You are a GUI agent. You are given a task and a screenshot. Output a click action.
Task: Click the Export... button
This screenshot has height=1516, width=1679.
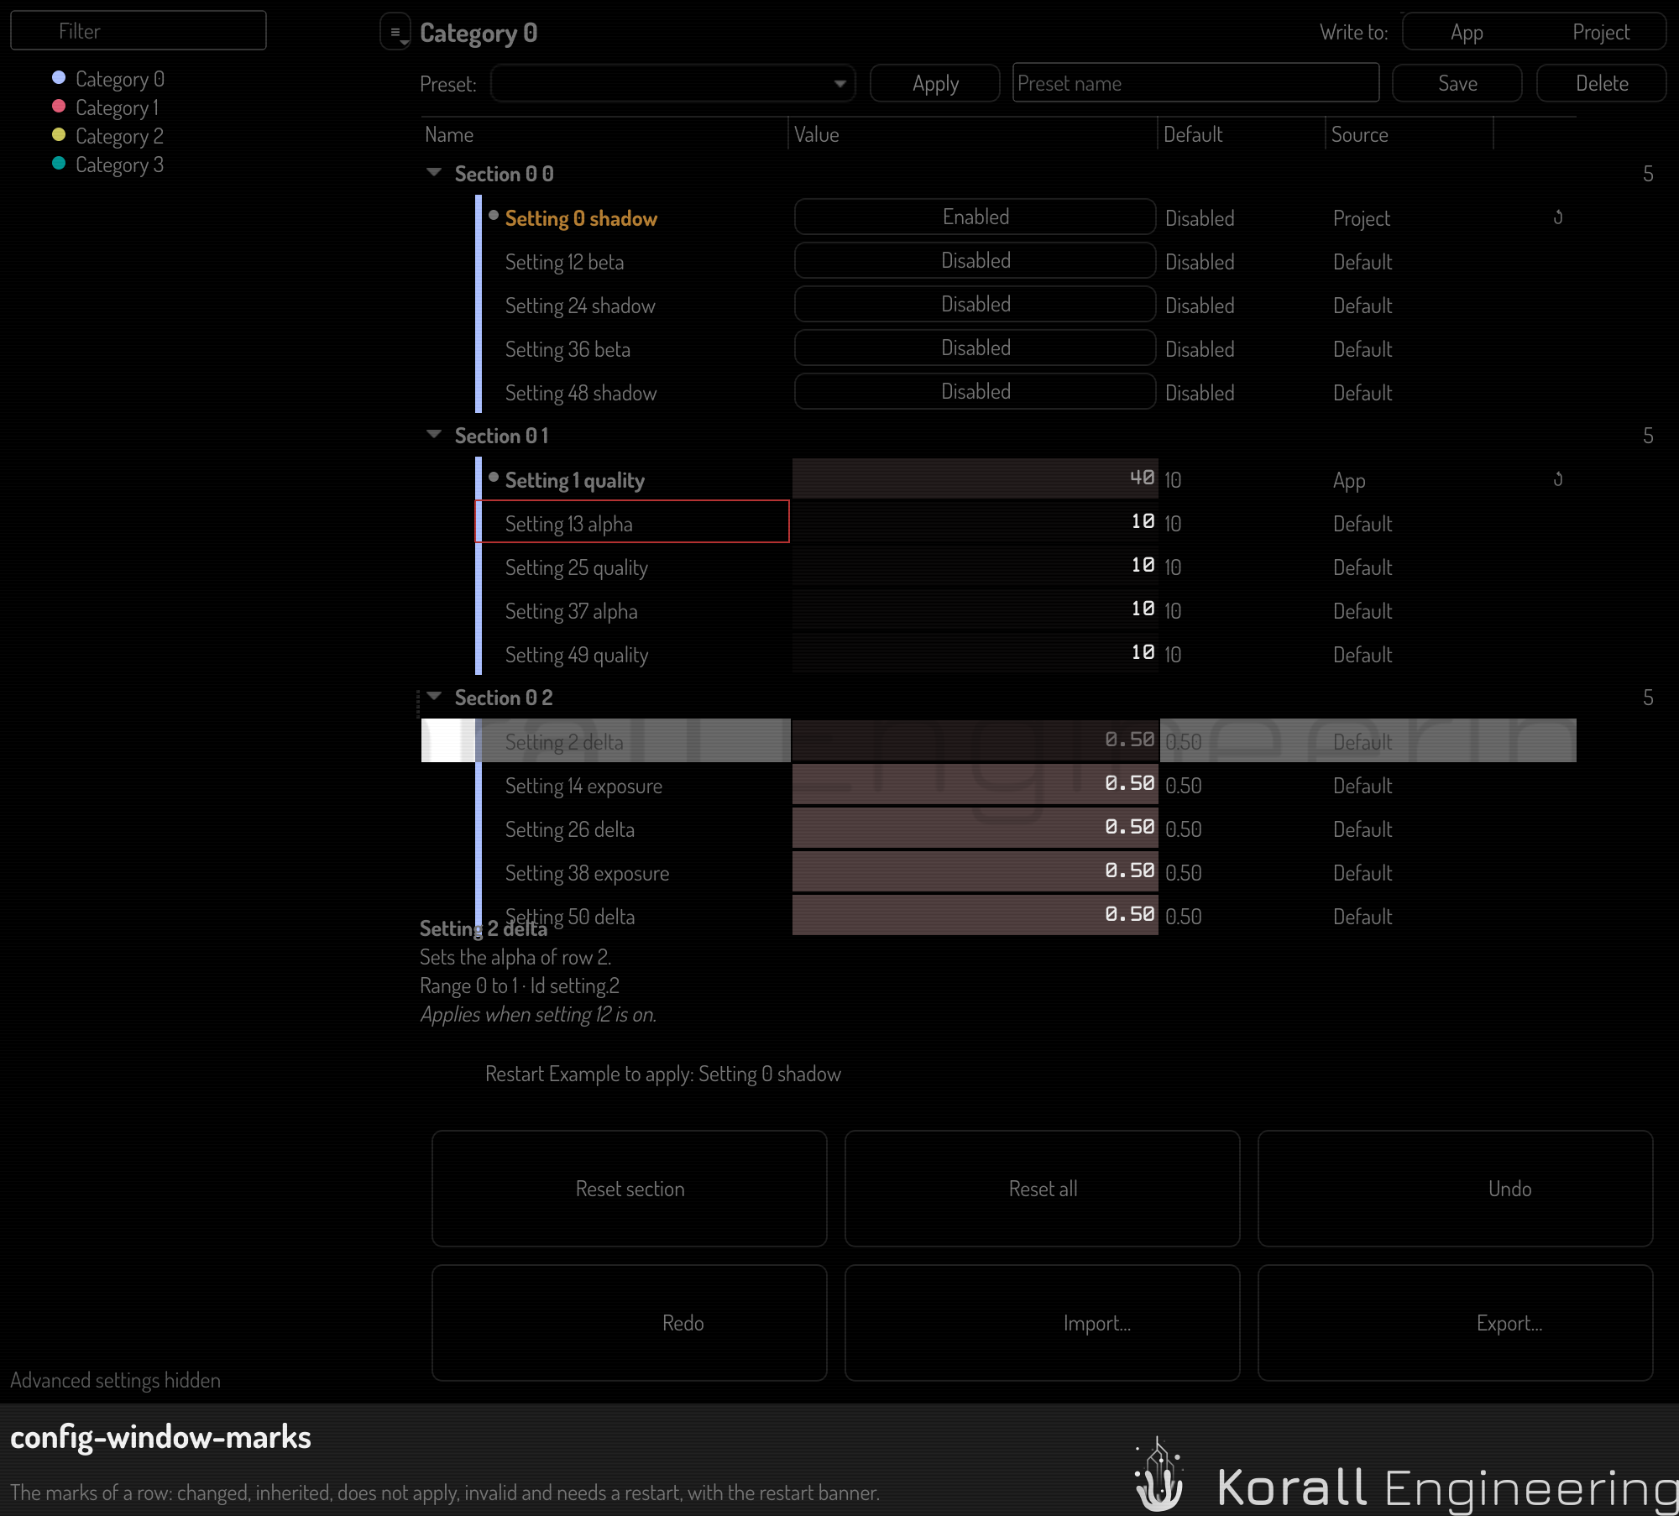pos(1456,1323)
